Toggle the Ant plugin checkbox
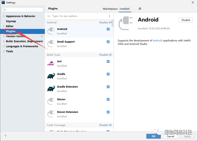This screenshot has height=141, width=198. point(108,61)
